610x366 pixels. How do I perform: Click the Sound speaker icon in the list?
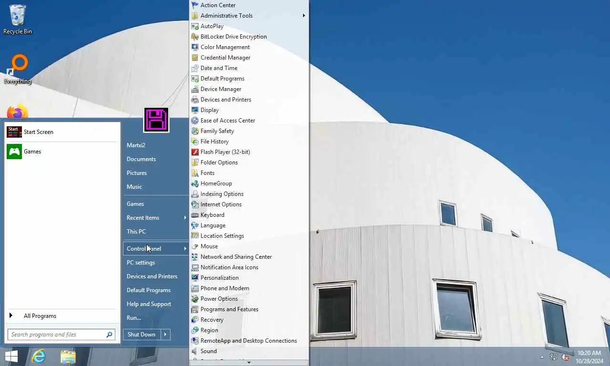pyautogui.click(x=194, y=351)
